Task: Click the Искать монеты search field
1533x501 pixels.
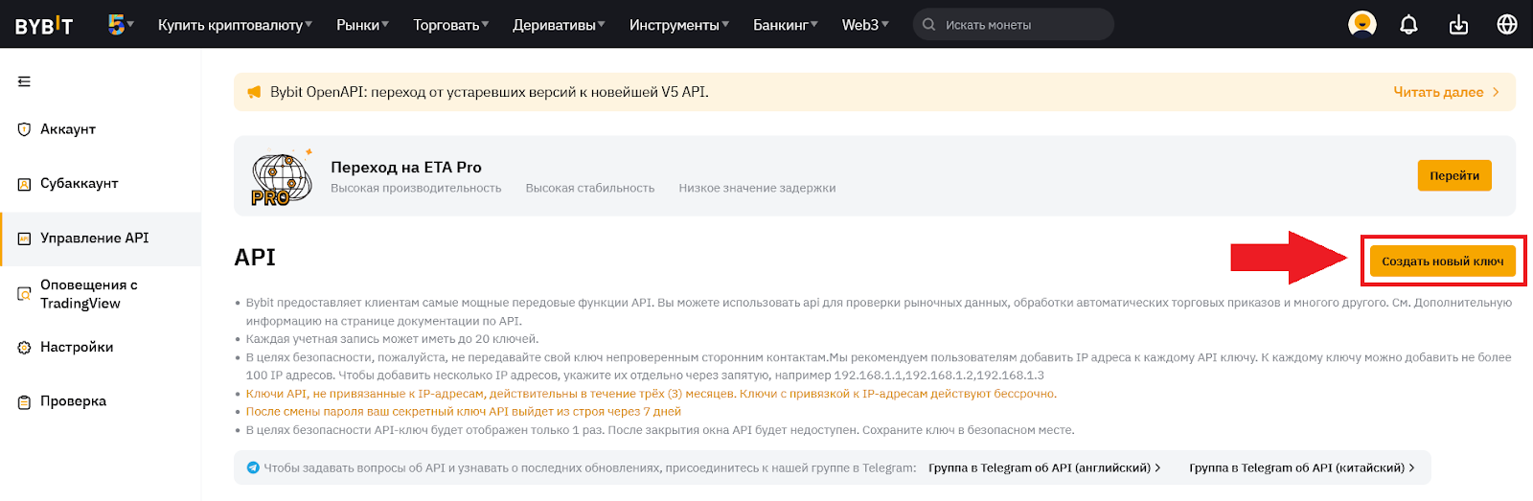Action: (1020, 25)
